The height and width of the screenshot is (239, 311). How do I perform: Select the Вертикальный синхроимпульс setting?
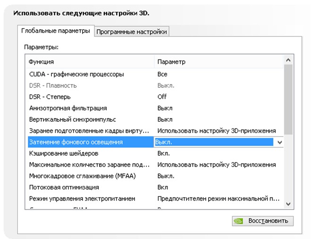click(x=72, y=119)
